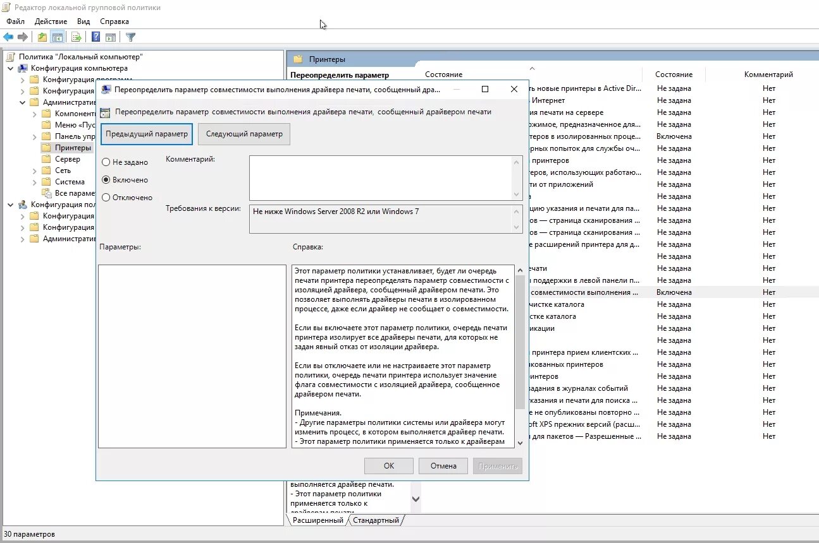
Task: Click the policy setting icon beside dialog heading
Action: (x=106, y=112)
